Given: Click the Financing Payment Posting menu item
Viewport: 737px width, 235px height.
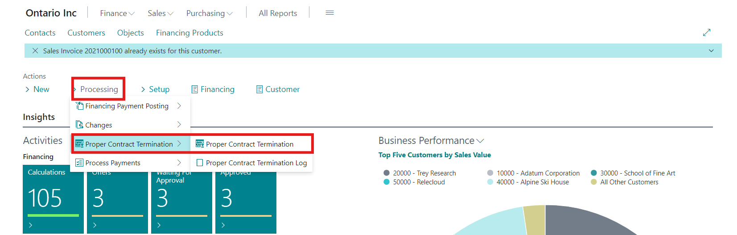Looking at the screenshot, I should (x=127, y=106).
